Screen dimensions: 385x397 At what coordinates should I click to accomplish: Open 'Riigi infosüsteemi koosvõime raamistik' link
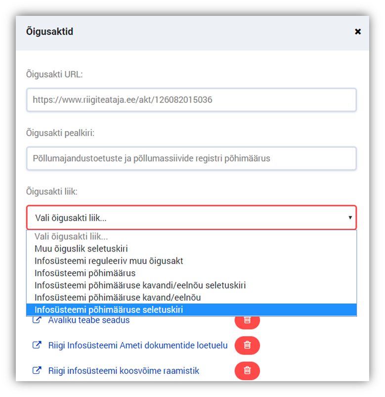click(x=124, y=370)
